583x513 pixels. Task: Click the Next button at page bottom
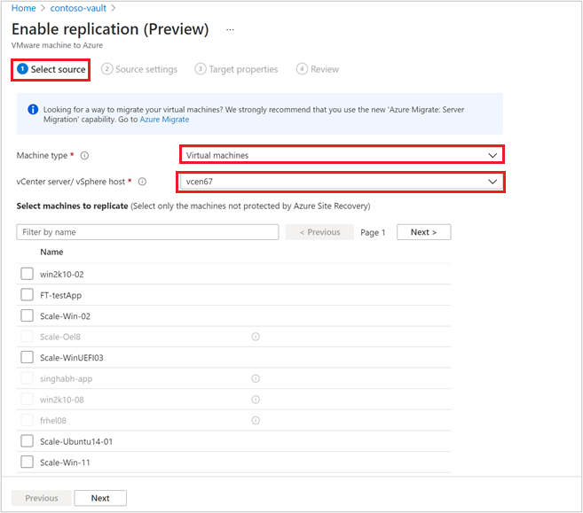[x=100, y=498]
